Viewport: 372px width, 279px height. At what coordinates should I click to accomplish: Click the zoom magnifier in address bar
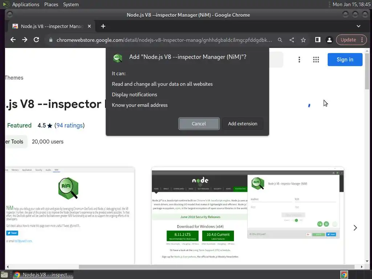tap(280, 40)
